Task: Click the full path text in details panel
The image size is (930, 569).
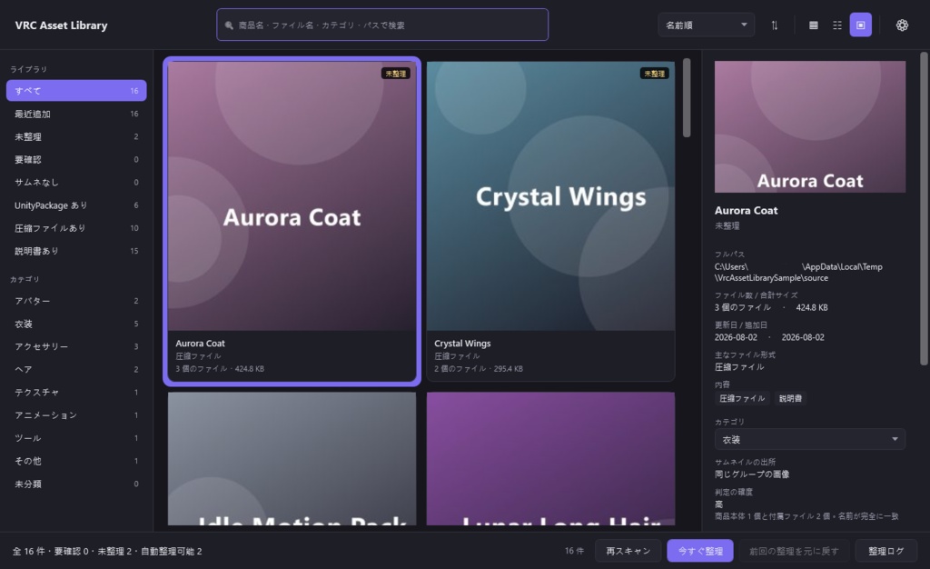Action: click(x=798, y=273)
